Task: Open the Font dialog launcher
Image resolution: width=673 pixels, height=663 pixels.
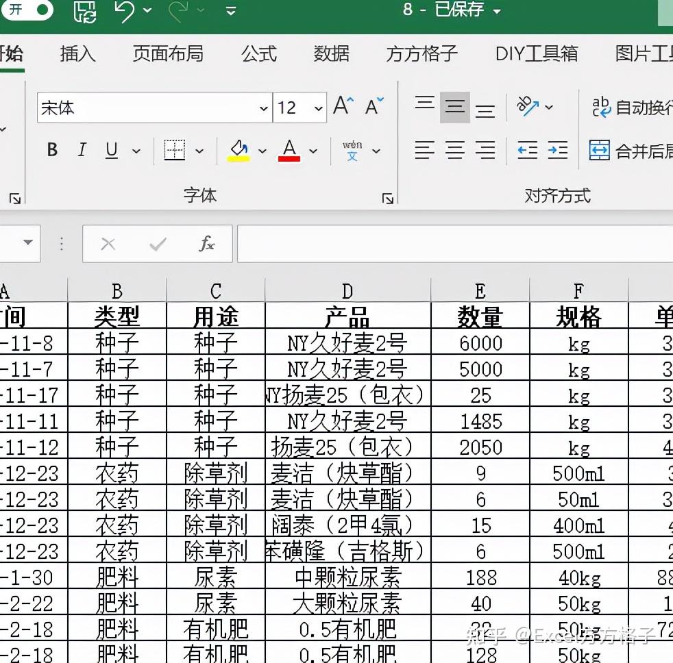Action: pyautogui.click(x=388, y=199)
